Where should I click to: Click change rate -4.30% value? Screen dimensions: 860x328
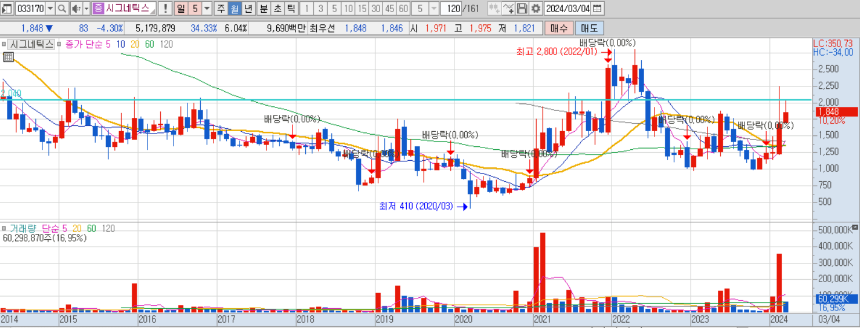(x=109, y=28)
